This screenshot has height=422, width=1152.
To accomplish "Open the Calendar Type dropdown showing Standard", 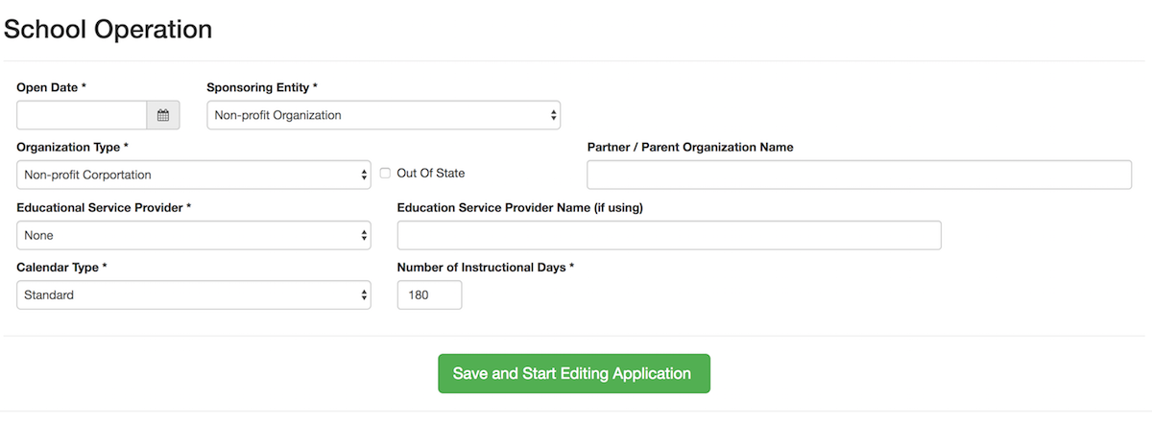I will [194, 294].
